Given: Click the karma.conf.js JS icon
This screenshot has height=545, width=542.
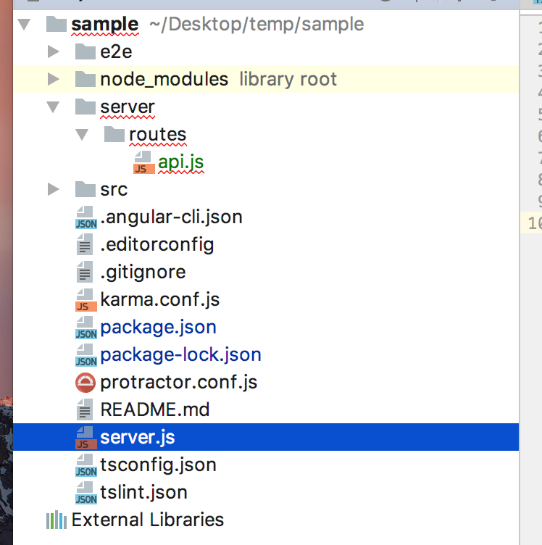Looking at the screenshot, I should click(86, 299).
